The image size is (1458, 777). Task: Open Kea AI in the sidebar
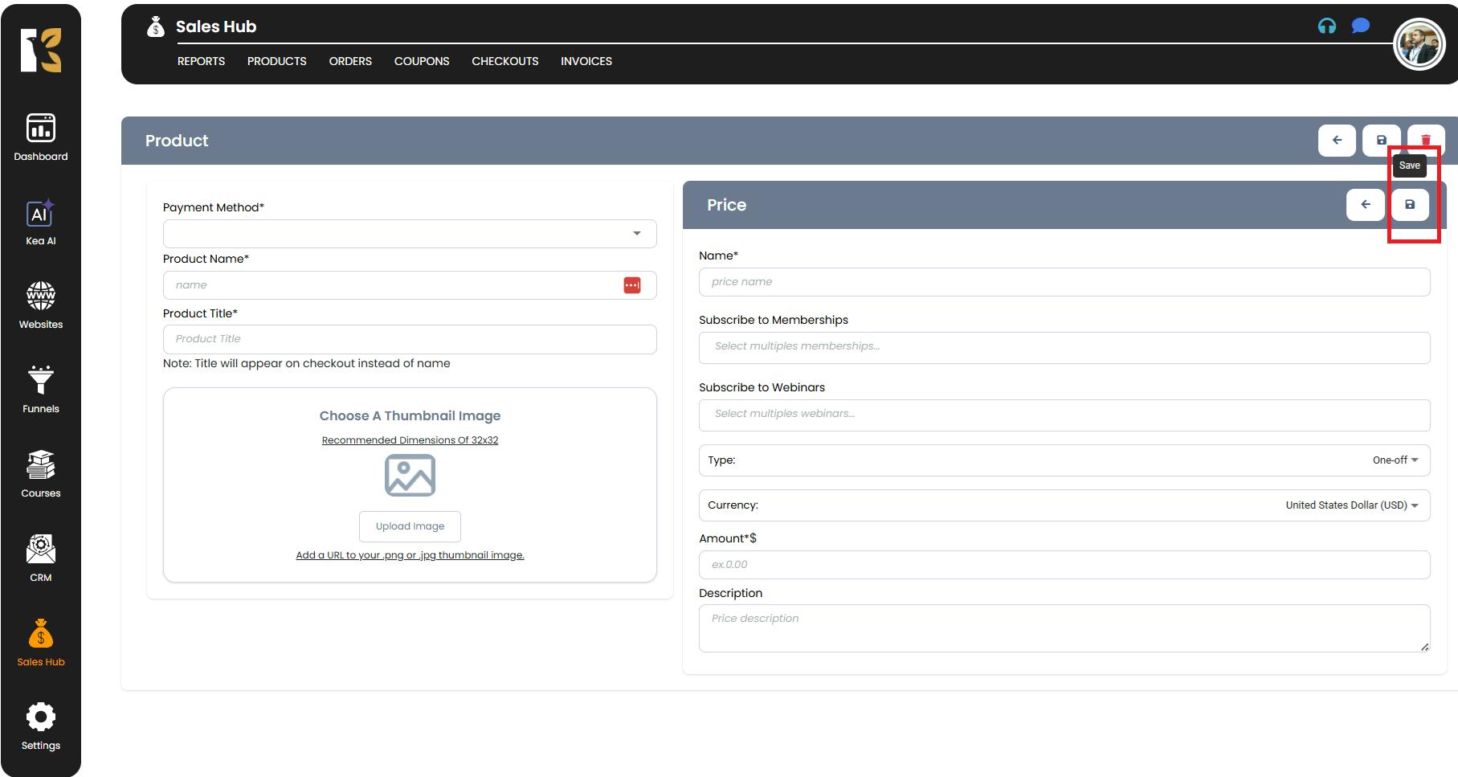[x=41, y=222]
